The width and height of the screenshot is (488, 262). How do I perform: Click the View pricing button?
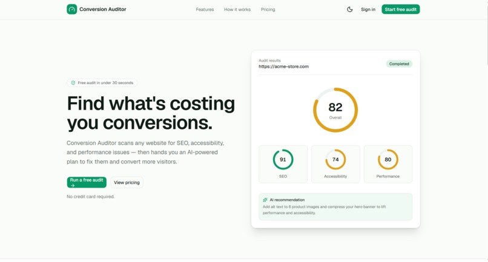[127, 182]
